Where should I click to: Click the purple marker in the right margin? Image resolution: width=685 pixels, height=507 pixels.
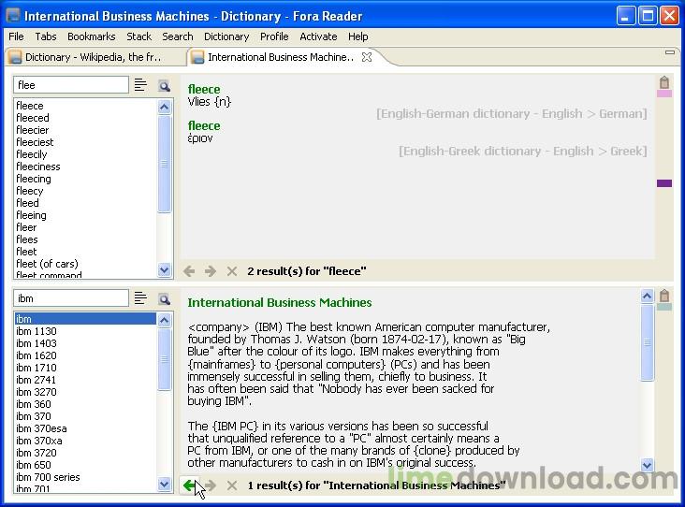pos(664,183)
